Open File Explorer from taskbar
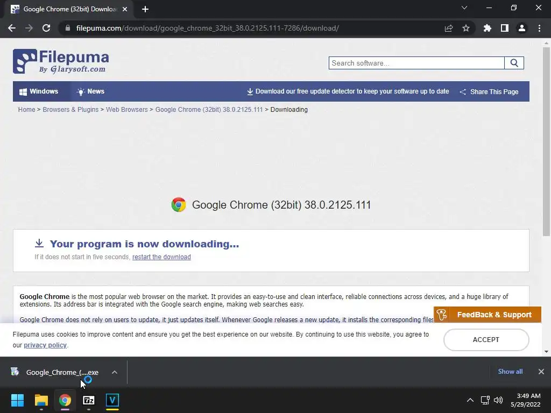Viewport: 551px width, 413px height. pos(41,400)
